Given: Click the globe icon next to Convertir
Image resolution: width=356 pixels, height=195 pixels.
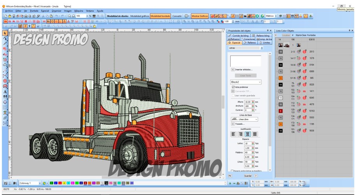Looking at the screenshot, I should pyautogui.click(x=186, y=16).
